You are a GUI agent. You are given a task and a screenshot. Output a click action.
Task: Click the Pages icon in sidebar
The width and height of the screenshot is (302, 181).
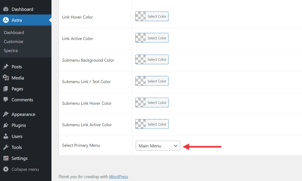(6, 89)
